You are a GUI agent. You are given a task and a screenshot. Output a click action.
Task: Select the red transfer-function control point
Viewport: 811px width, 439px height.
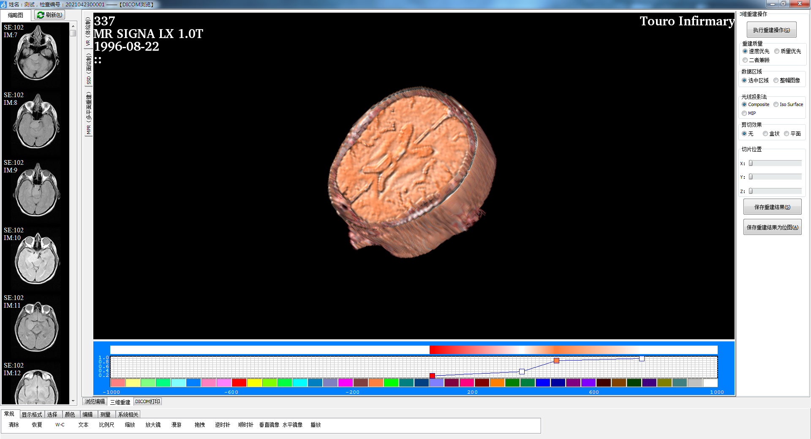(x=432, y=376)
